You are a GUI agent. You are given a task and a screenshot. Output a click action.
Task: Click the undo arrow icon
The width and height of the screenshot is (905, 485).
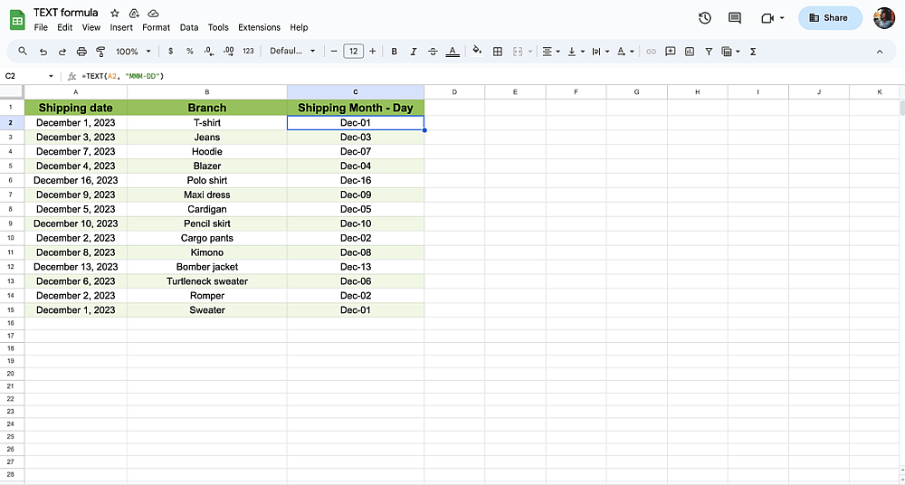click(43, 52)
